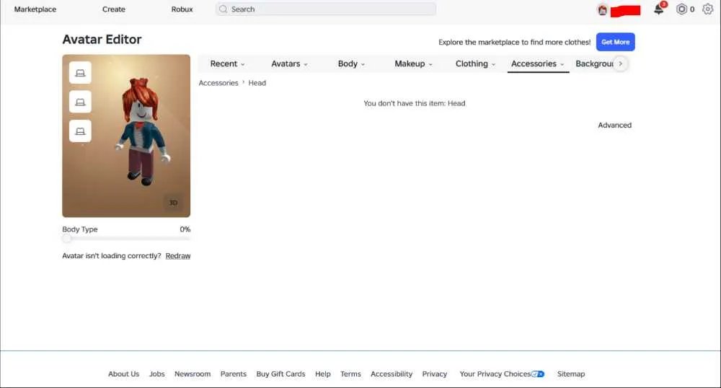Click the Your Privacy Choices toggle icon

pos(538,374)
